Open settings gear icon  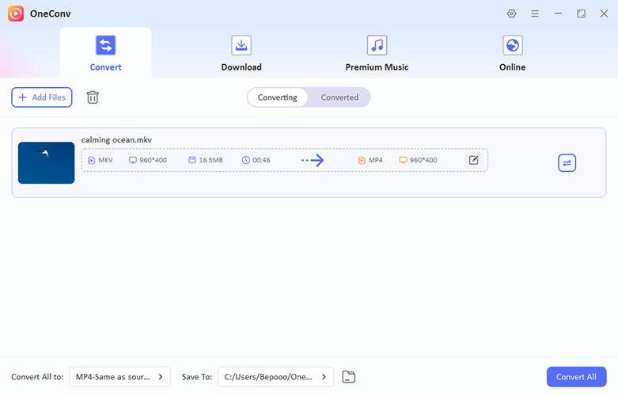click(x=512, y=13)
